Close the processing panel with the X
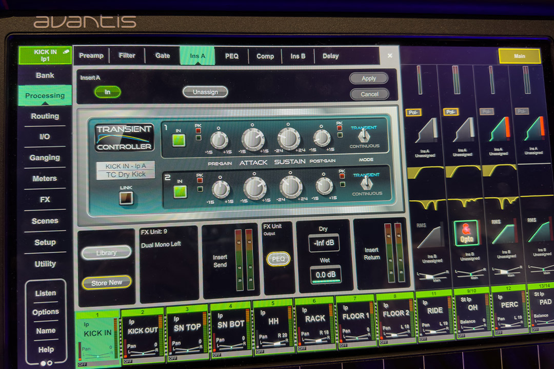The width and height of the screenshot is (554, 369). 390,56
